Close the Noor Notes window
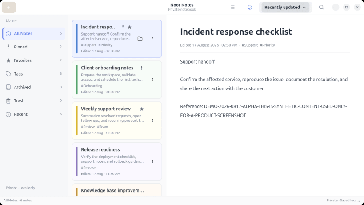 (357, 8)
